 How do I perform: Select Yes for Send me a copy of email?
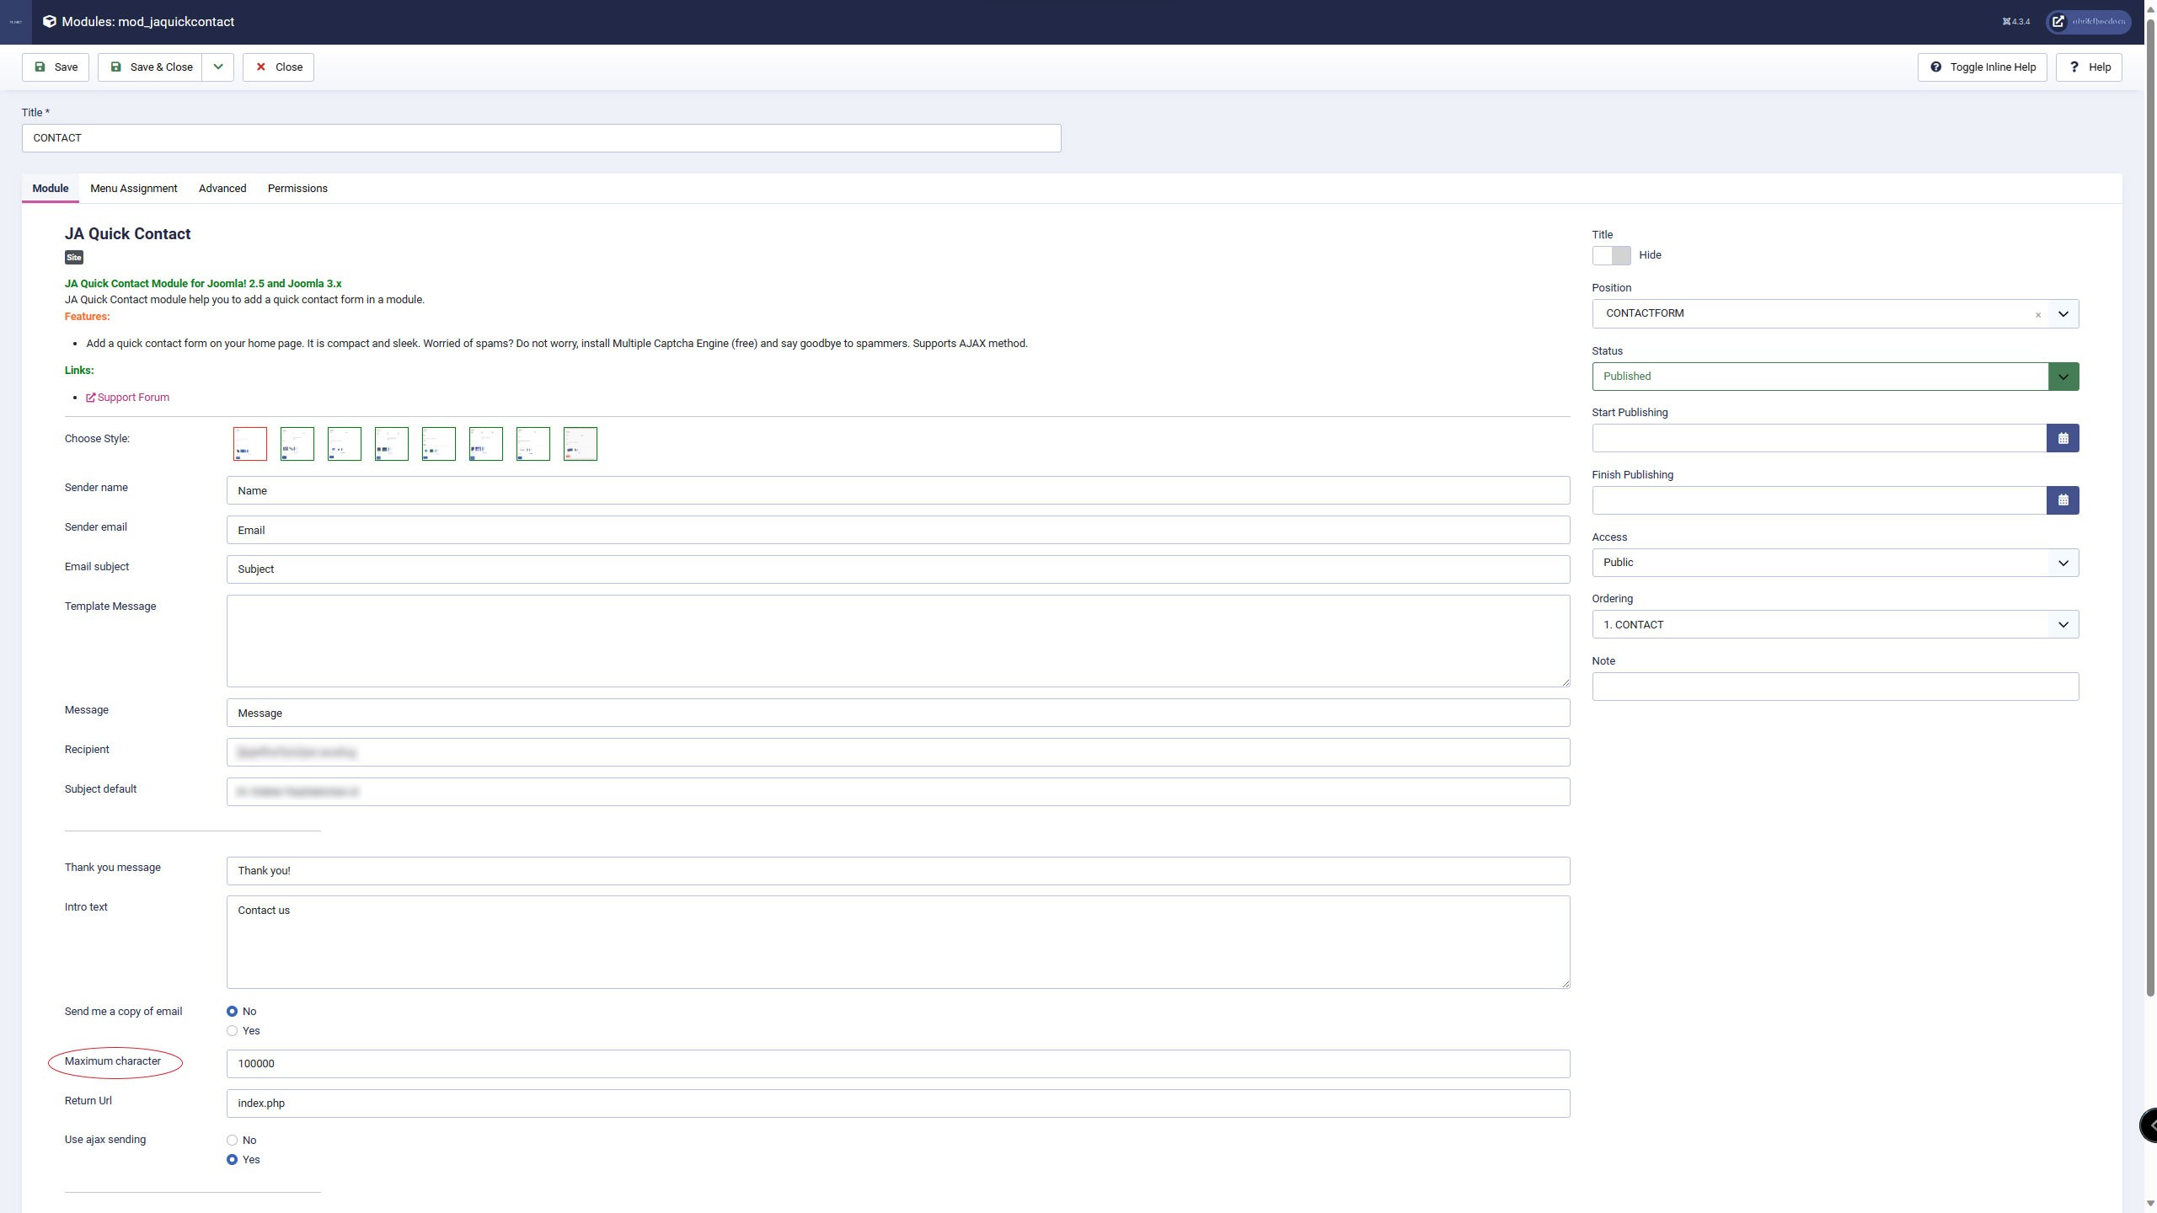232,1031
